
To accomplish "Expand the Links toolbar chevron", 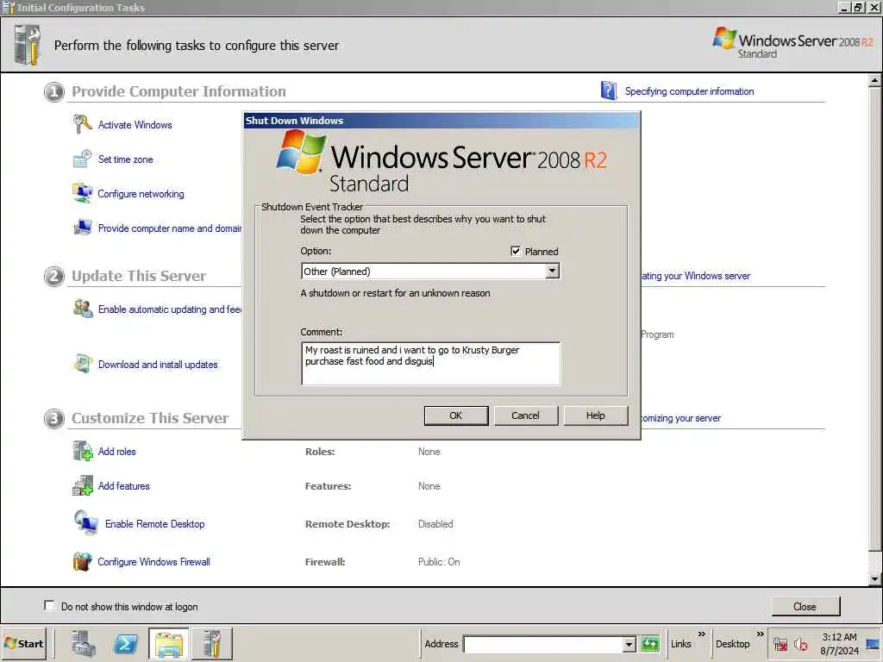I will (702, 634).
